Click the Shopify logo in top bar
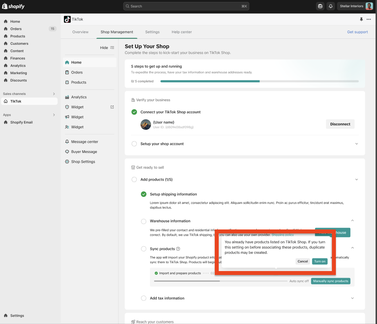This screenshot has width=377, height=324. pyautogui.click(x=13, y=6)
